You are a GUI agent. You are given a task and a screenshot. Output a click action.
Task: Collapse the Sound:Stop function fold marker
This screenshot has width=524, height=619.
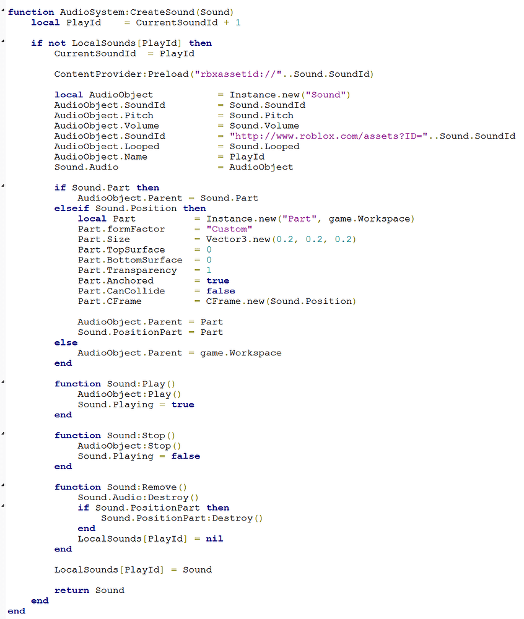[2, 434]
